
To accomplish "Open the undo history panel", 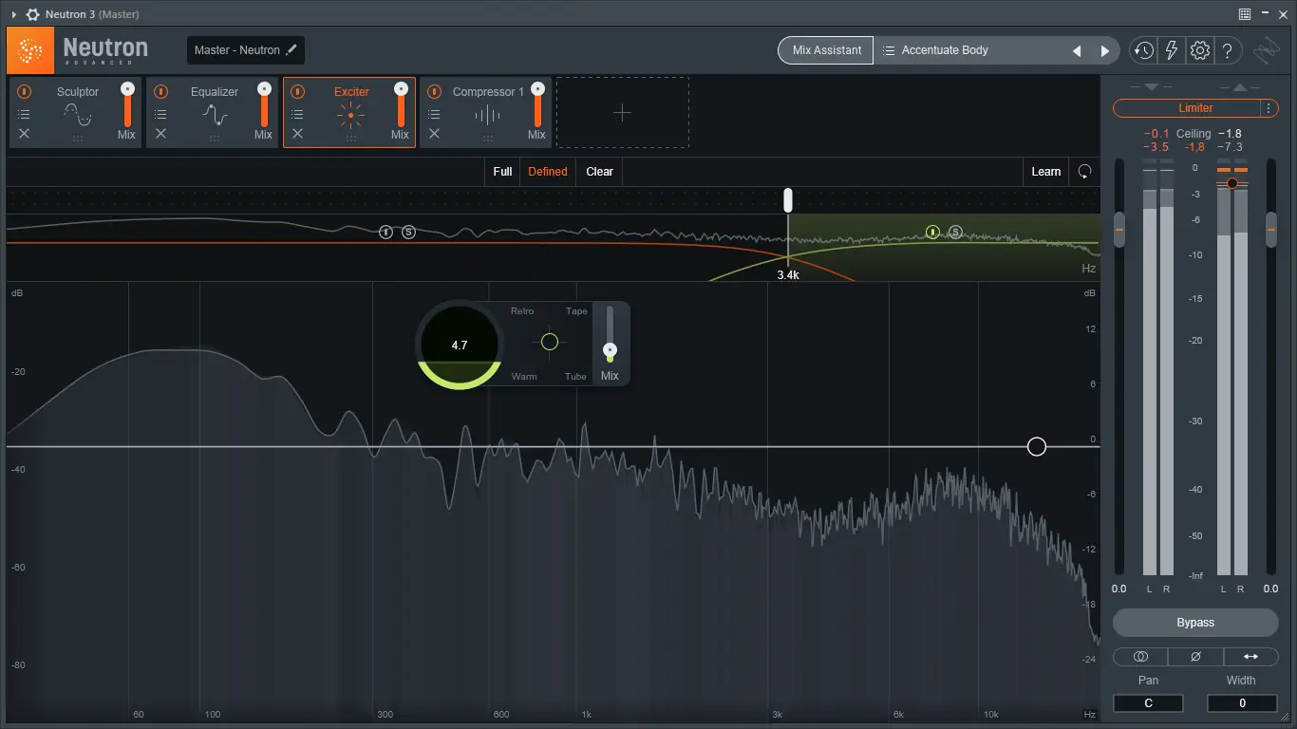I will [x=1143, y=50].
